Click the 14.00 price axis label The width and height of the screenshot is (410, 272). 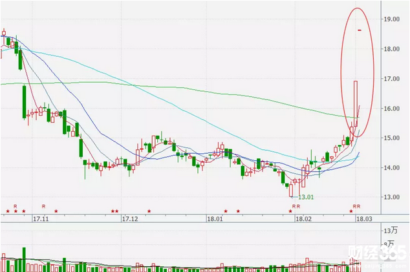(x=392, y=168)
